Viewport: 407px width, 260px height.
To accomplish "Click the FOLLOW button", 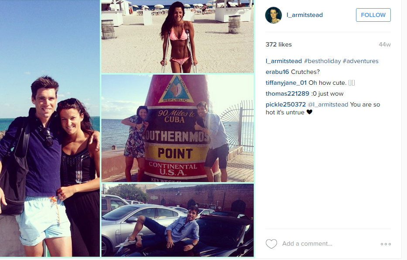I will coord(373,15).
